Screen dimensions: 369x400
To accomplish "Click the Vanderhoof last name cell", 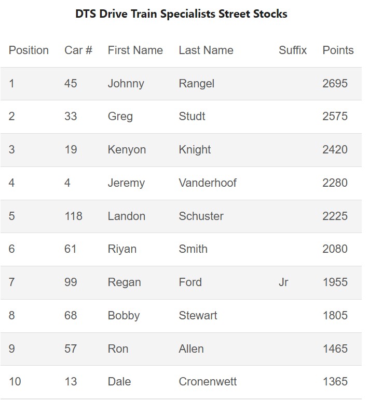I will [x=208, y=183].
